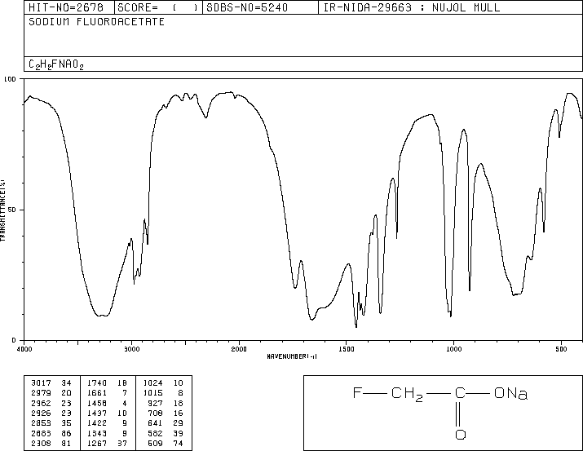
Task: Select peak value 1458 in the table
Action: point(97,403)
